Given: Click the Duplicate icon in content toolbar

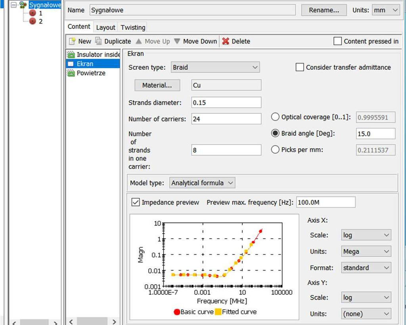Looking at the screenshot, I should tap(98, 41).
